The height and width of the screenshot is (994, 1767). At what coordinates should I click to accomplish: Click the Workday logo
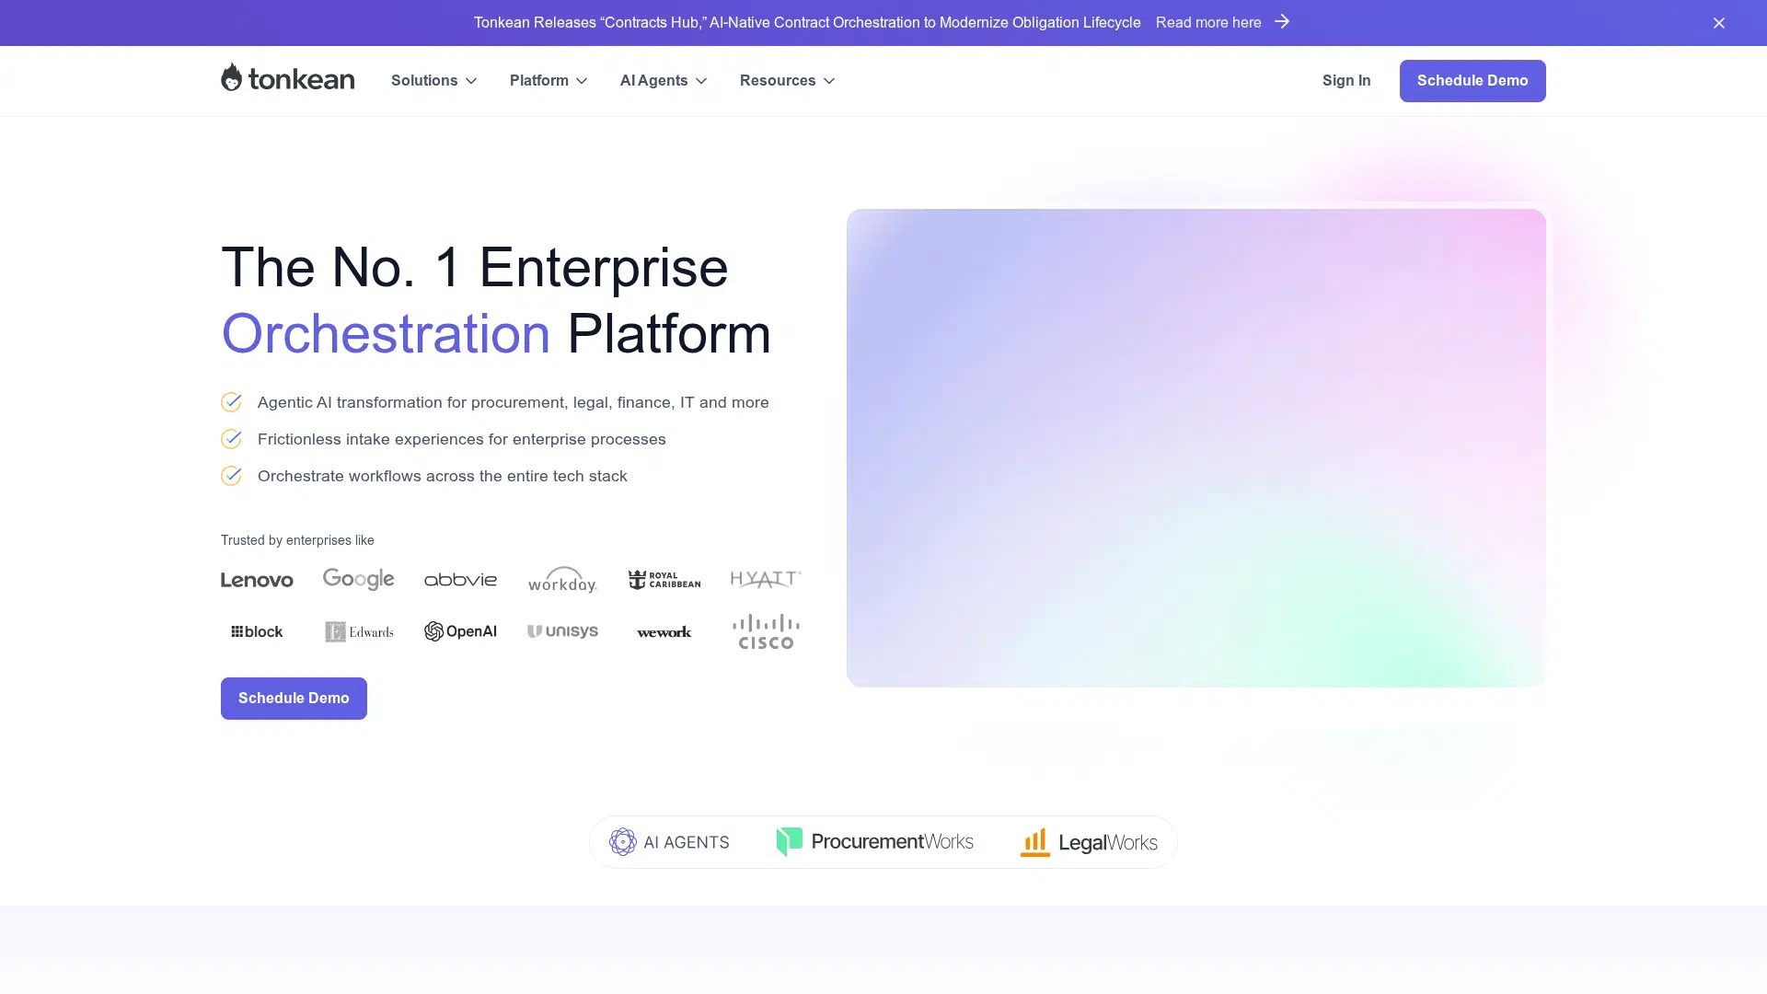pyautogui.click(x=562, y=580)
